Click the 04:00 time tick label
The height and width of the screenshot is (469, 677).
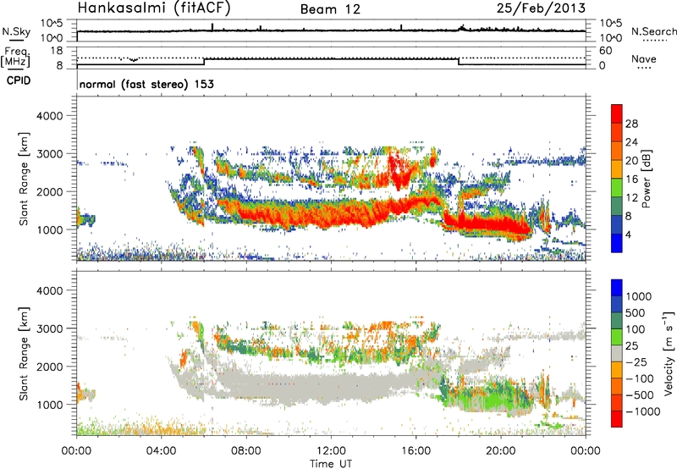tap(162, 451)
